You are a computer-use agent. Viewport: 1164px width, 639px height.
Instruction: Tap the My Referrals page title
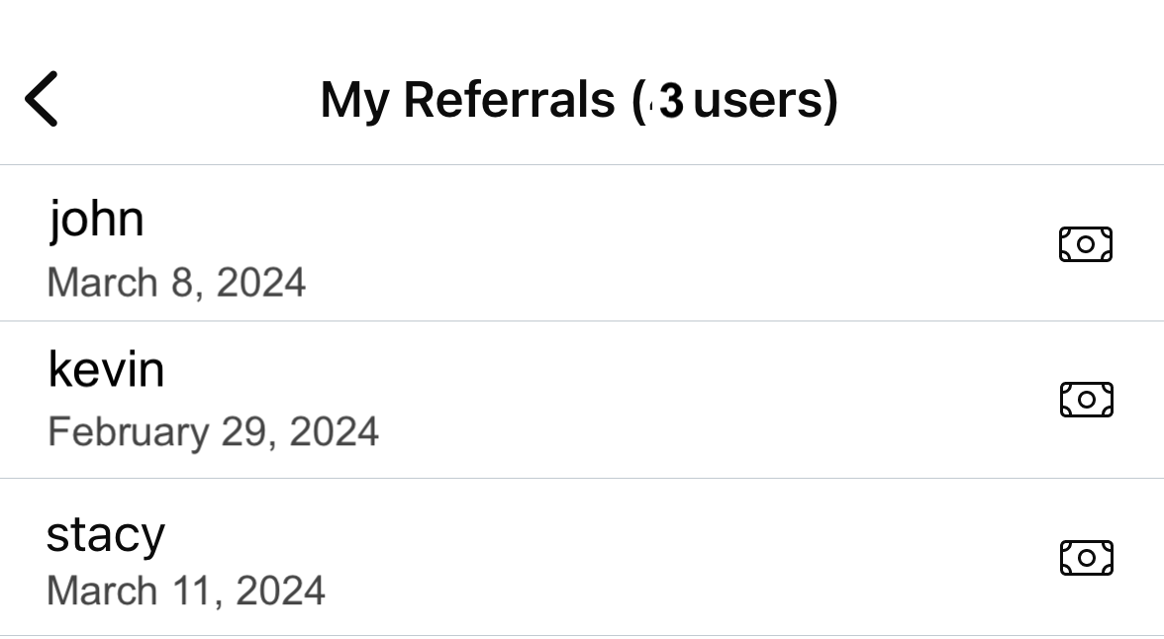coord(579,100)
